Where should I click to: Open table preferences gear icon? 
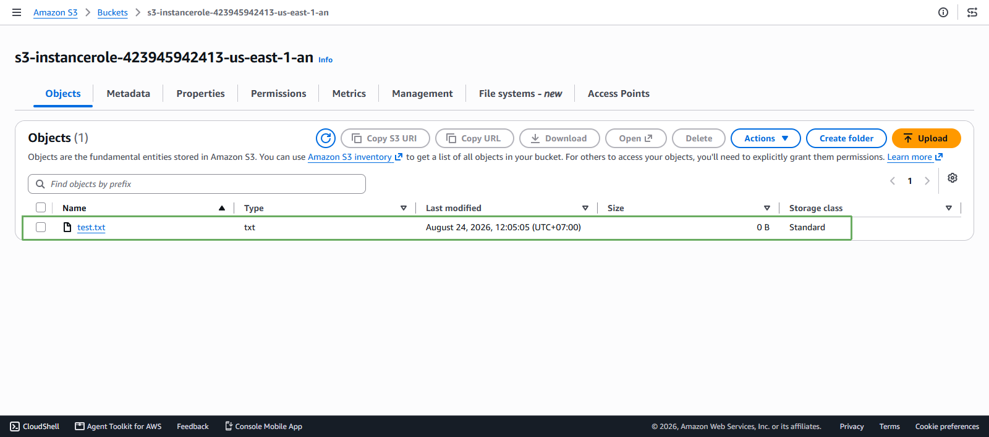(x=953, y=178)
